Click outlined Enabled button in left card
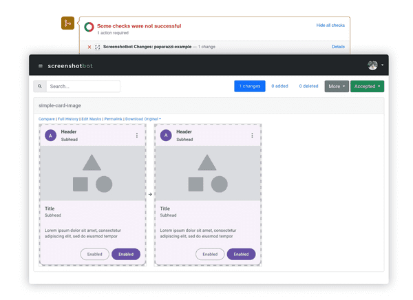This screenshot has width=413, height=300. pos(94,254)
